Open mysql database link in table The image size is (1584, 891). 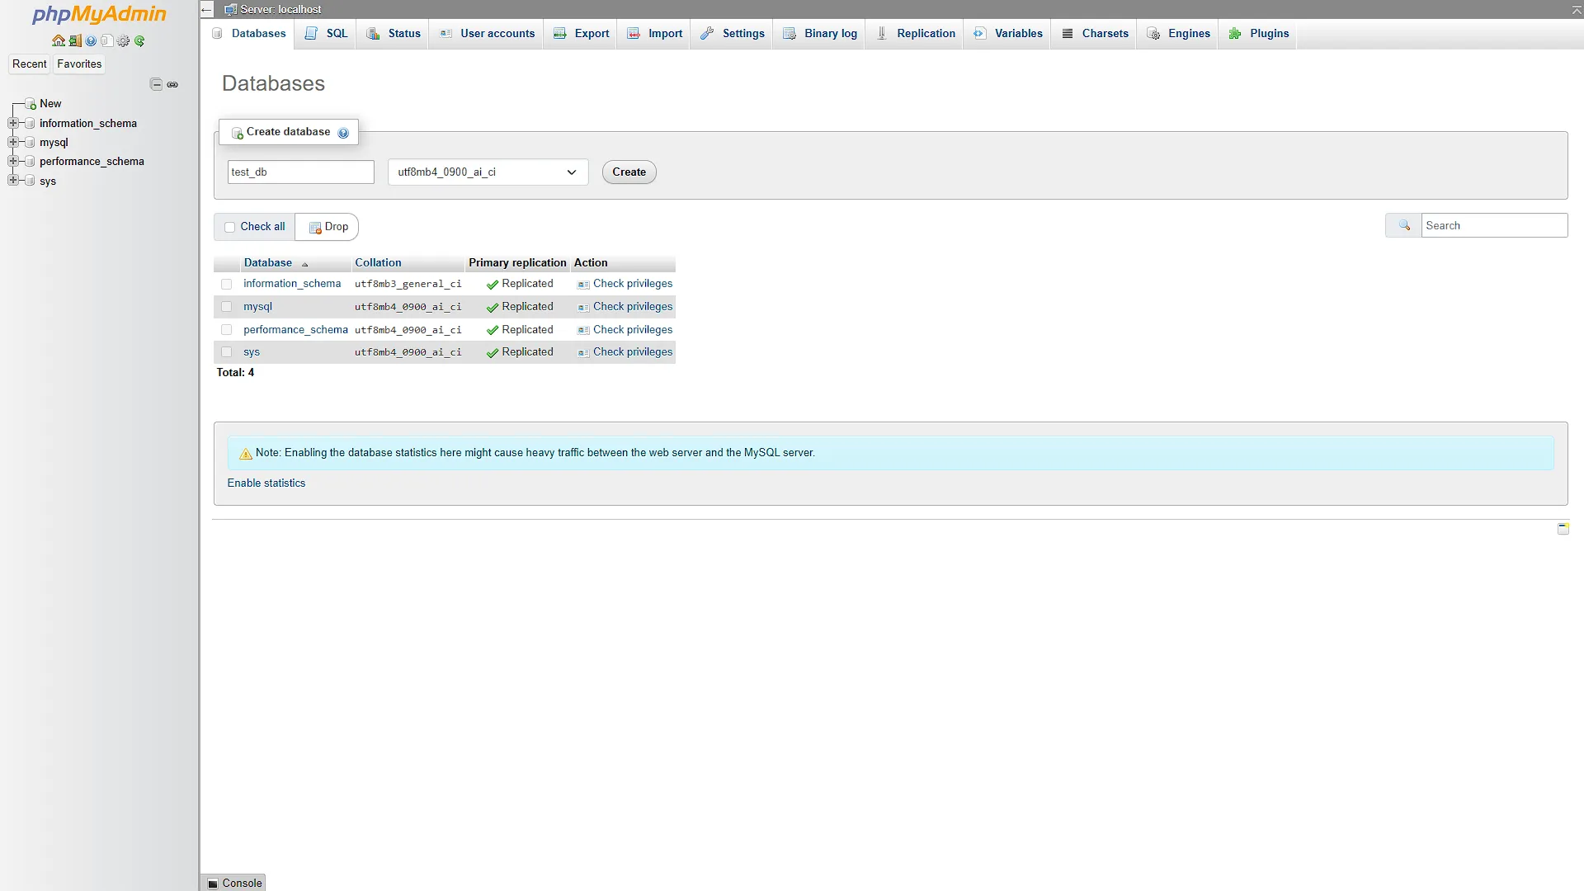click(257, 307)
